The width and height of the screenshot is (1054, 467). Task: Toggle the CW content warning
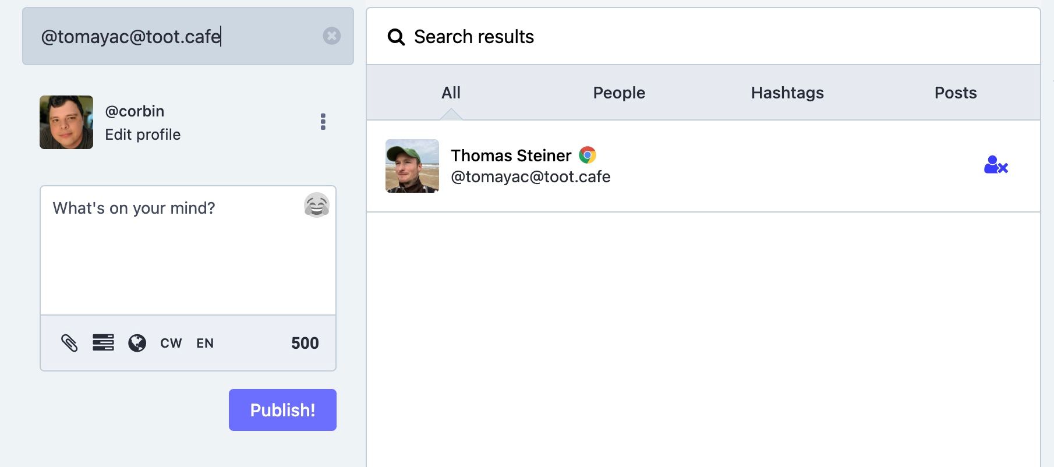pos(171,344)
